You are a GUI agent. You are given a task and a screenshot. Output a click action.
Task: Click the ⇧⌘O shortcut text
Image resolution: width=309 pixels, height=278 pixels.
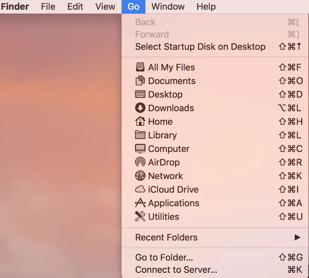[x=291, y=81]
